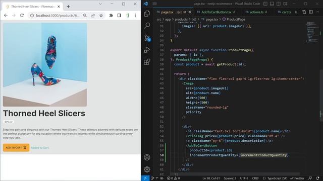Open the VS Code hamburger application menu
Viewport: 323px width, 181px height.
[154, 4]
